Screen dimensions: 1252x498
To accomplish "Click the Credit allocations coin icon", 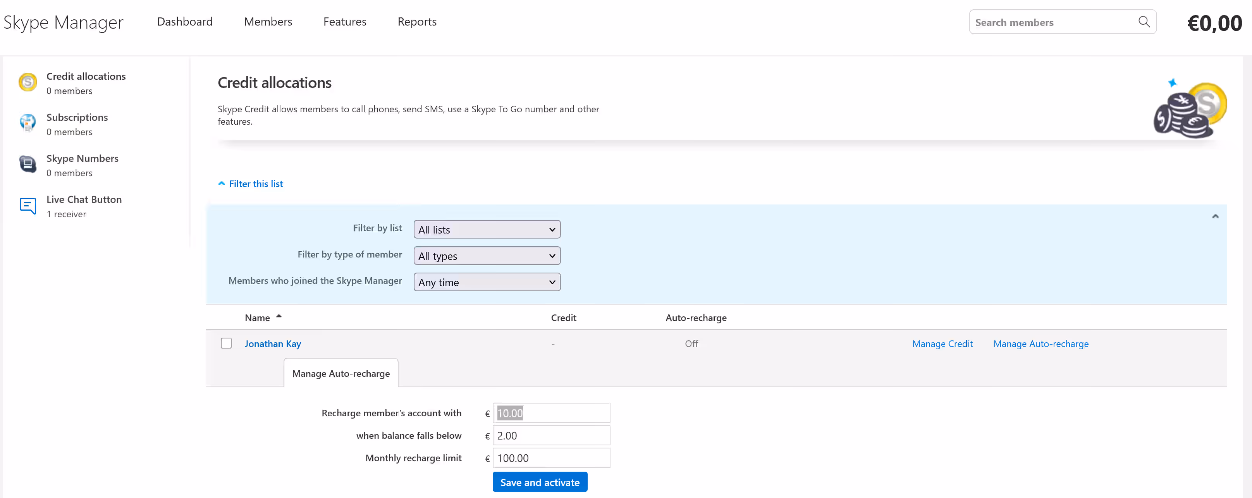I will tap(28, 82).
